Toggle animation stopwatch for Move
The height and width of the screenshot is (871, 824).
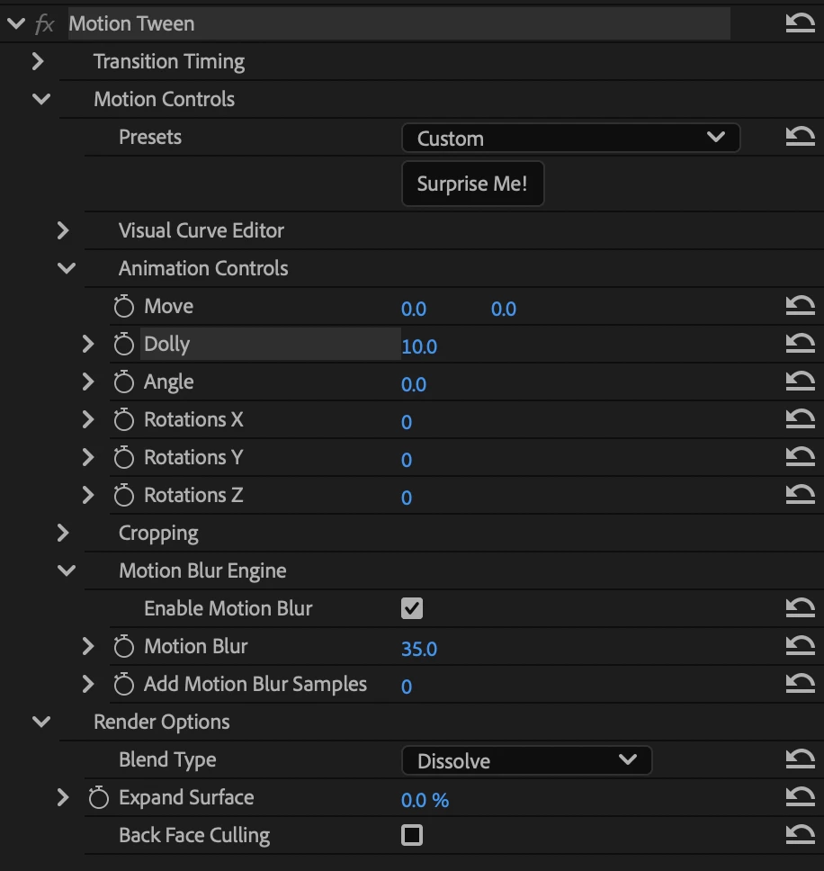pos(124,306)
